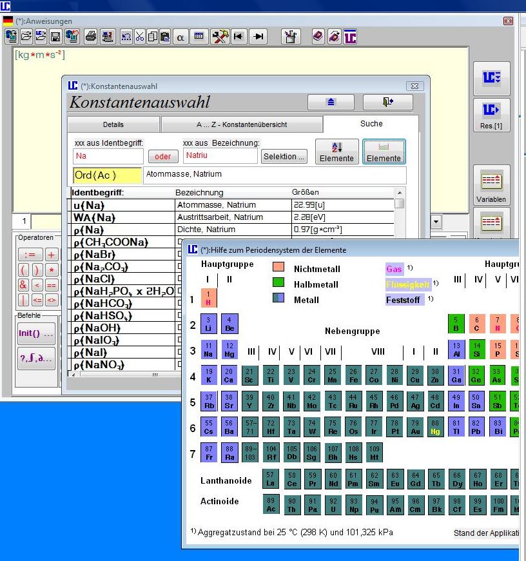
Task: Click the undo arrow toolbar icon
Action: [x=126, y=37]
